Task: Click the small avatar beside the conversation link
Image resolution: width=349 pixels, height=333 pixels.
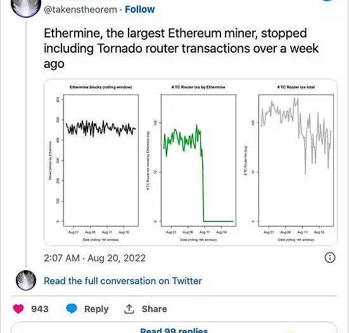Action: (26, 280)
